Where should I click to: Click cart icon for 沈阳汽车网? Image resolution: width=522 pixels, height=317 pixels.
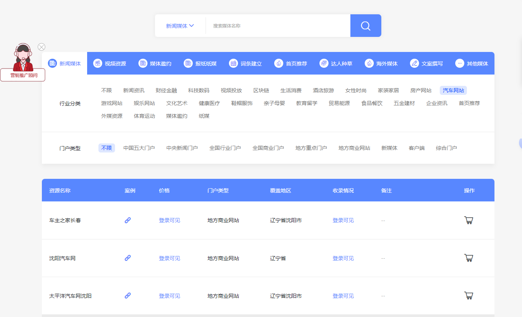coord(468,258)
